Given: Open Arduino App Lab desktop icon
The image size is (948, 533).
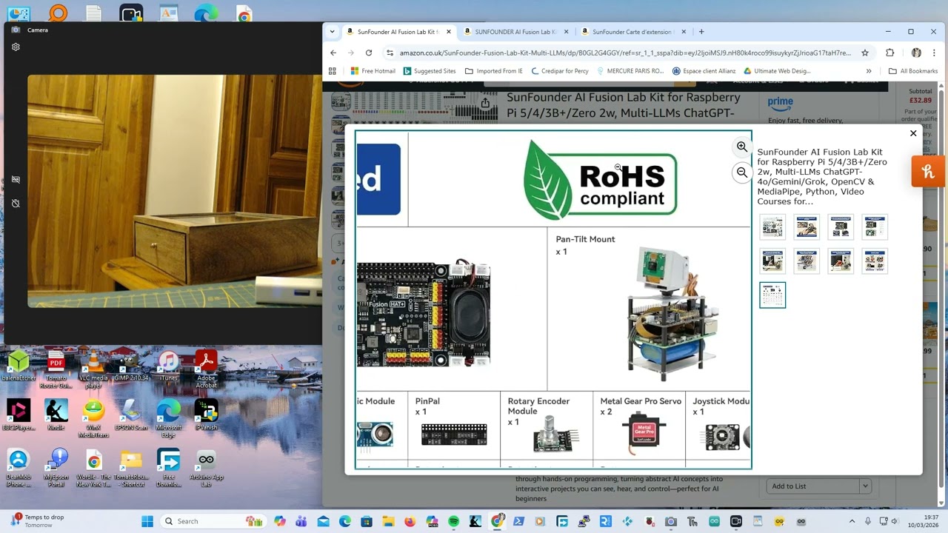Looking at the screenshot, I should 206,468.
